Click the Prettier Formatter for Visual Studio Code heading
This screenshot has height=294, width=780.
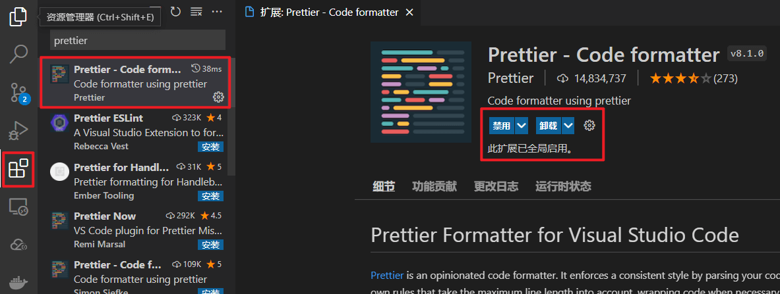click(x=555, y=234)
